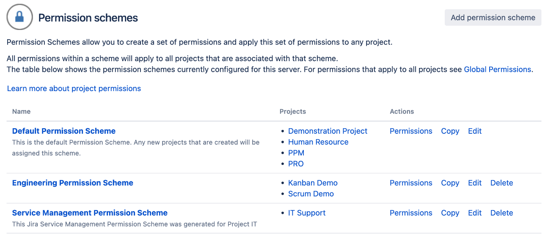Copy the Engineering Permission Scheme
The image size is (548, 240).
pos(450,183)
